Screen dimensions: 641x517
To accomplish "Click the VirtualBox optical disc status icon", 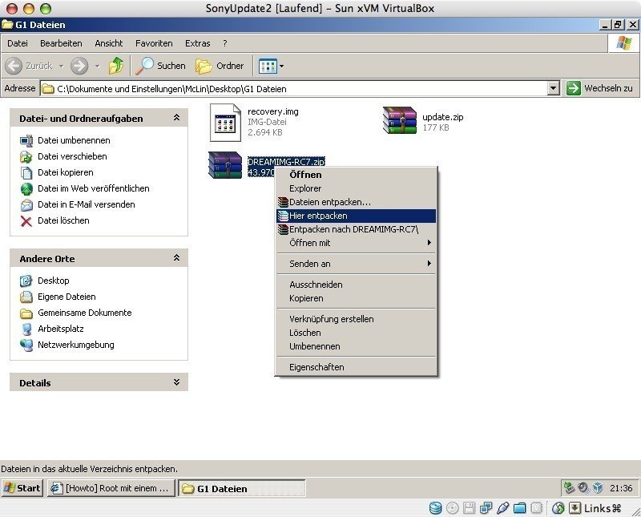I will 452,508.
